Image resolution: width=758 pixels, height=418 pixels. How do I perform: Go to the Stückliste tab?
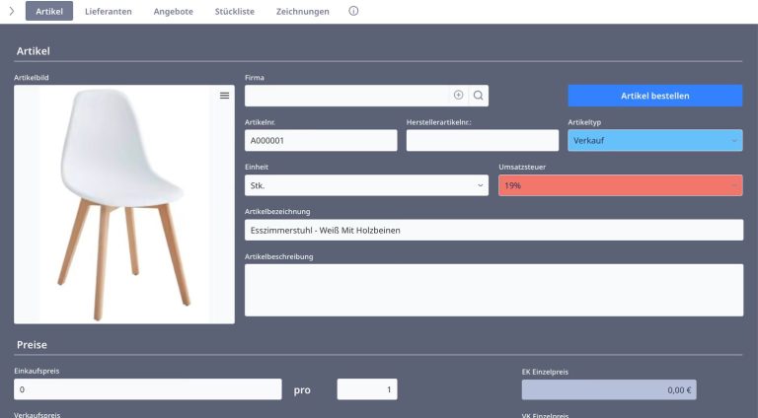click(235, 11)
